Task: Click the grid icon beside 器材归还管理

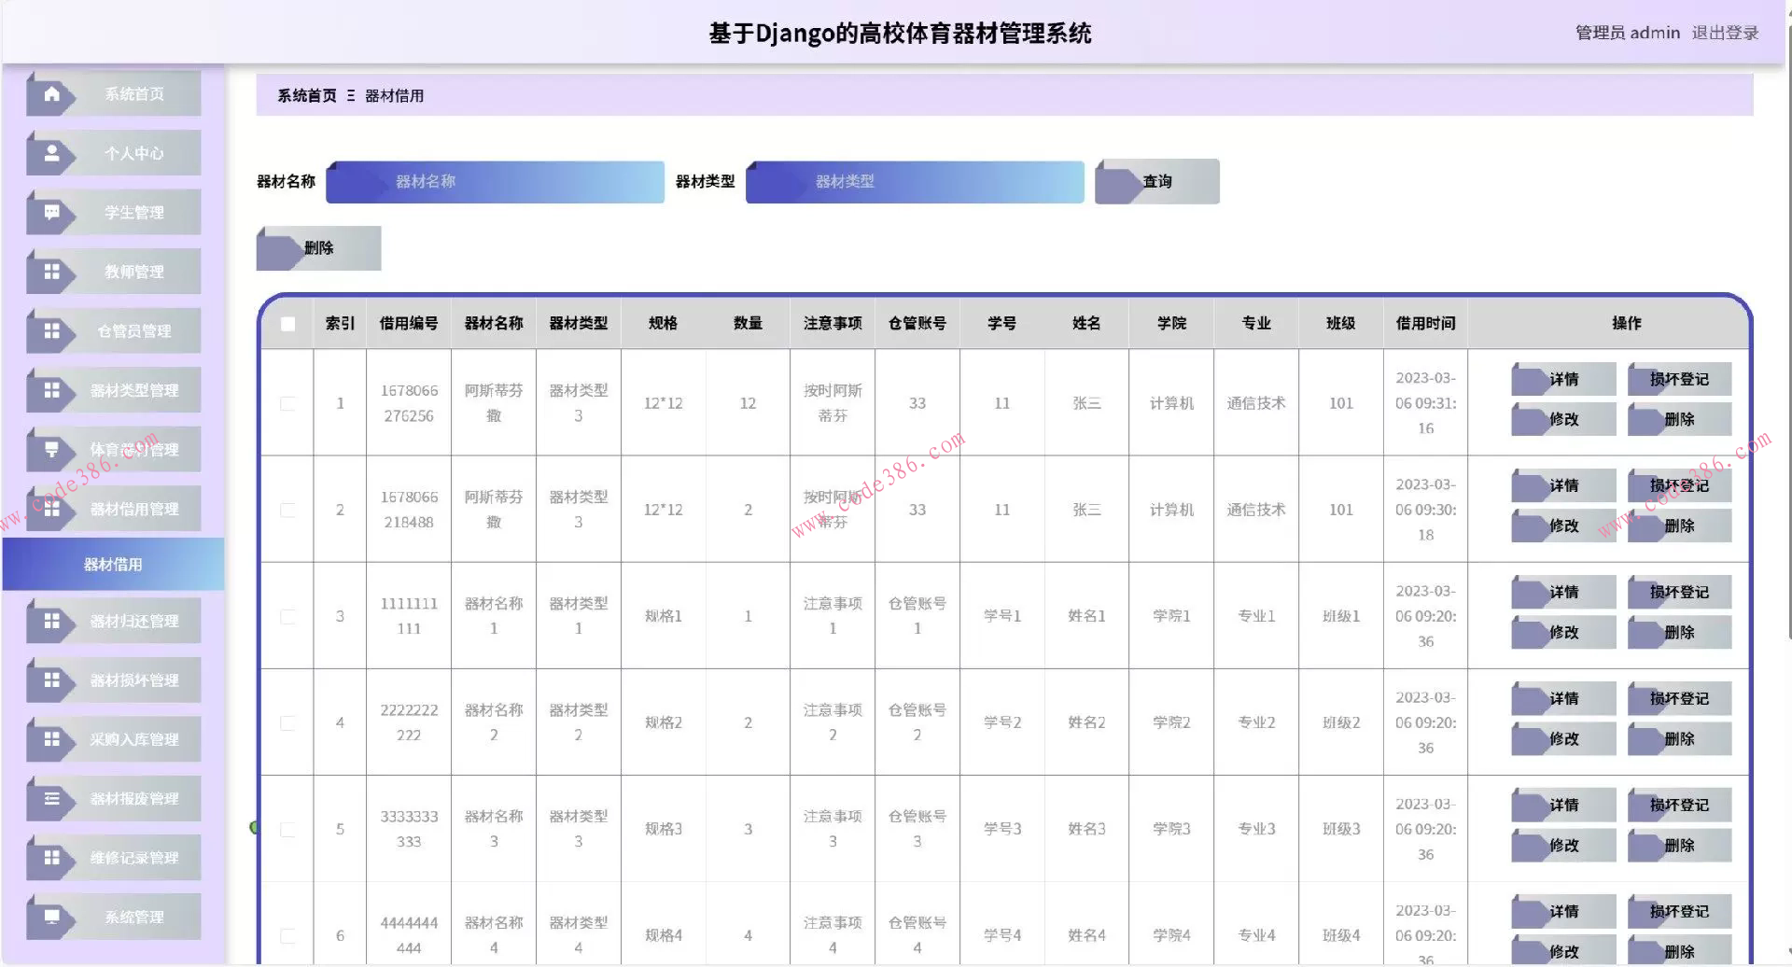Action: [x=51, y=621]
